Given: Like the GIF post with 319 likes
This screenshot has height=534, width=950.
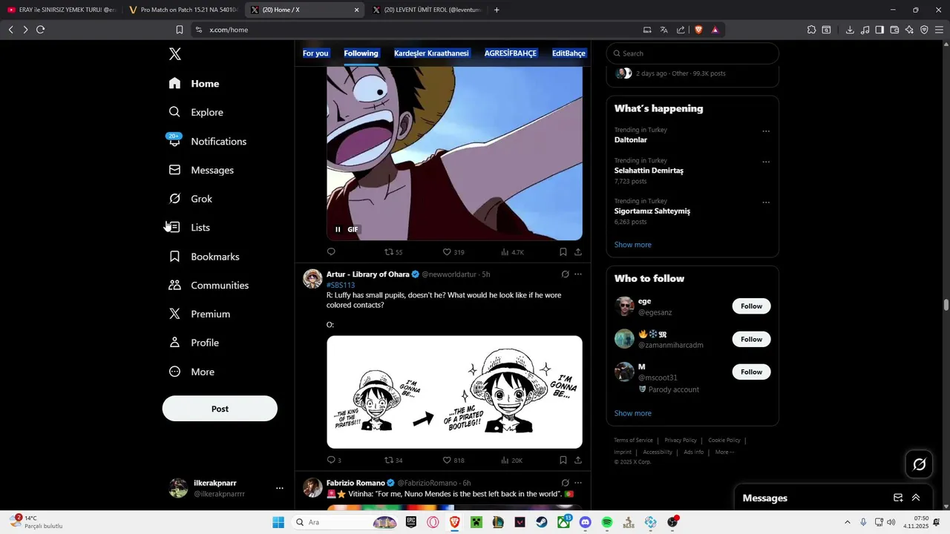Looking at the screenshot, I should 453,252.
